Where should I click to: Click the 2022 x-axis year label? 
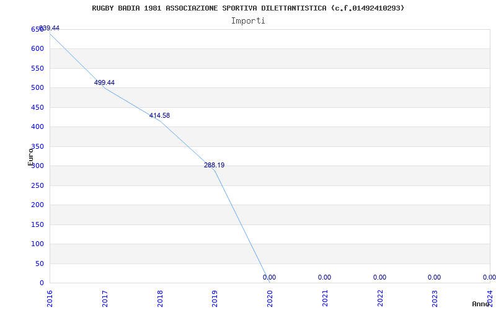380,298
